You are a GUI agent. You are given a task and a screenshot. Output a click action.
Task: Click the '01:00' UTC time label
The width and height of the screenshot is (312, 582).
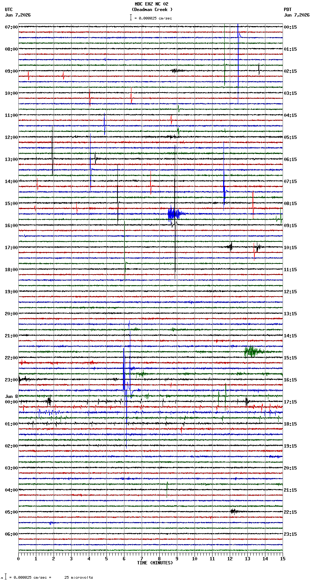pyautogui.click(x=11, y=424)
